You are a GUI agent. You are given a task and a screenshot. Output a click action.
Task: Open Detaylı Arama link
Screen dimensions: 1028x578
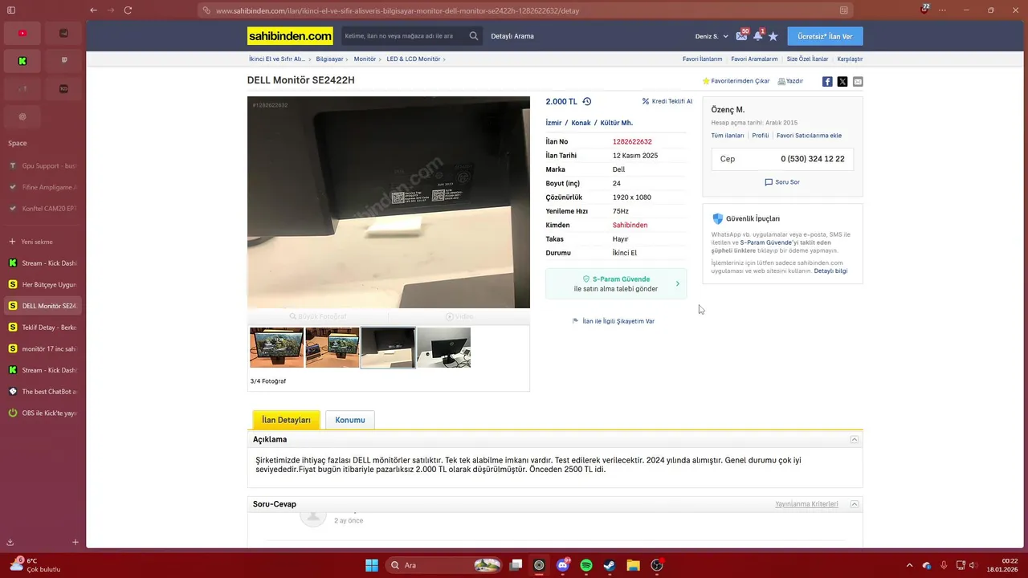pos(512,36)
